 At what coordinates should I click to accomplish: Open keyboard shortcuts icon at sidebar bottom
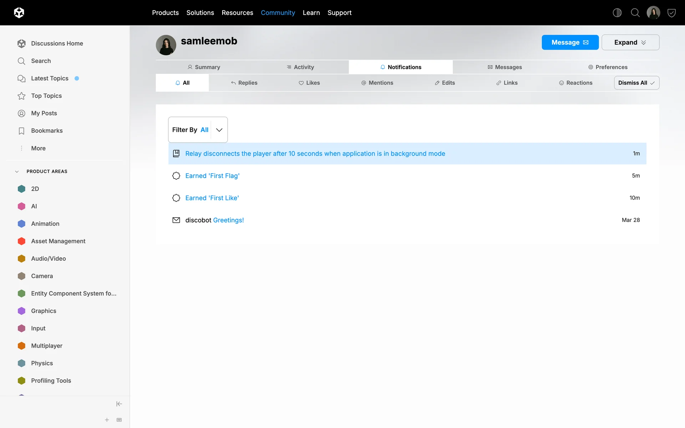tap(119, 420)
